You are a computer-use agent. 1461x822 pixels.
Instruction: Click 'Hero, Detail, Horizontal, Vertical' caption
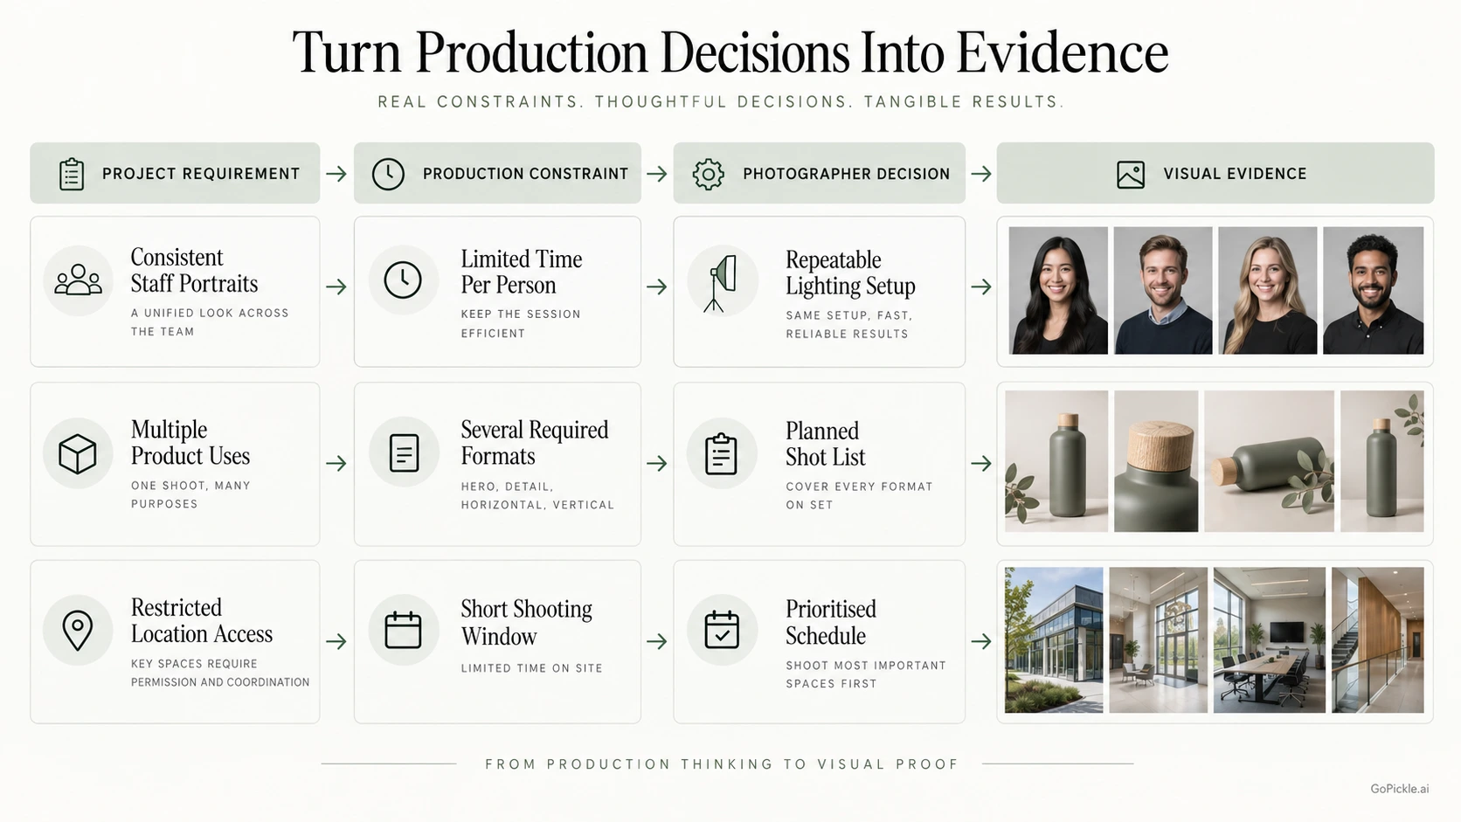(x=537, y=495)
